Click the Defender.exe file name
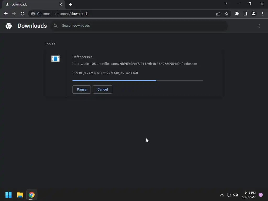Viewport: 268px width, 201px height. coord(82,57)
